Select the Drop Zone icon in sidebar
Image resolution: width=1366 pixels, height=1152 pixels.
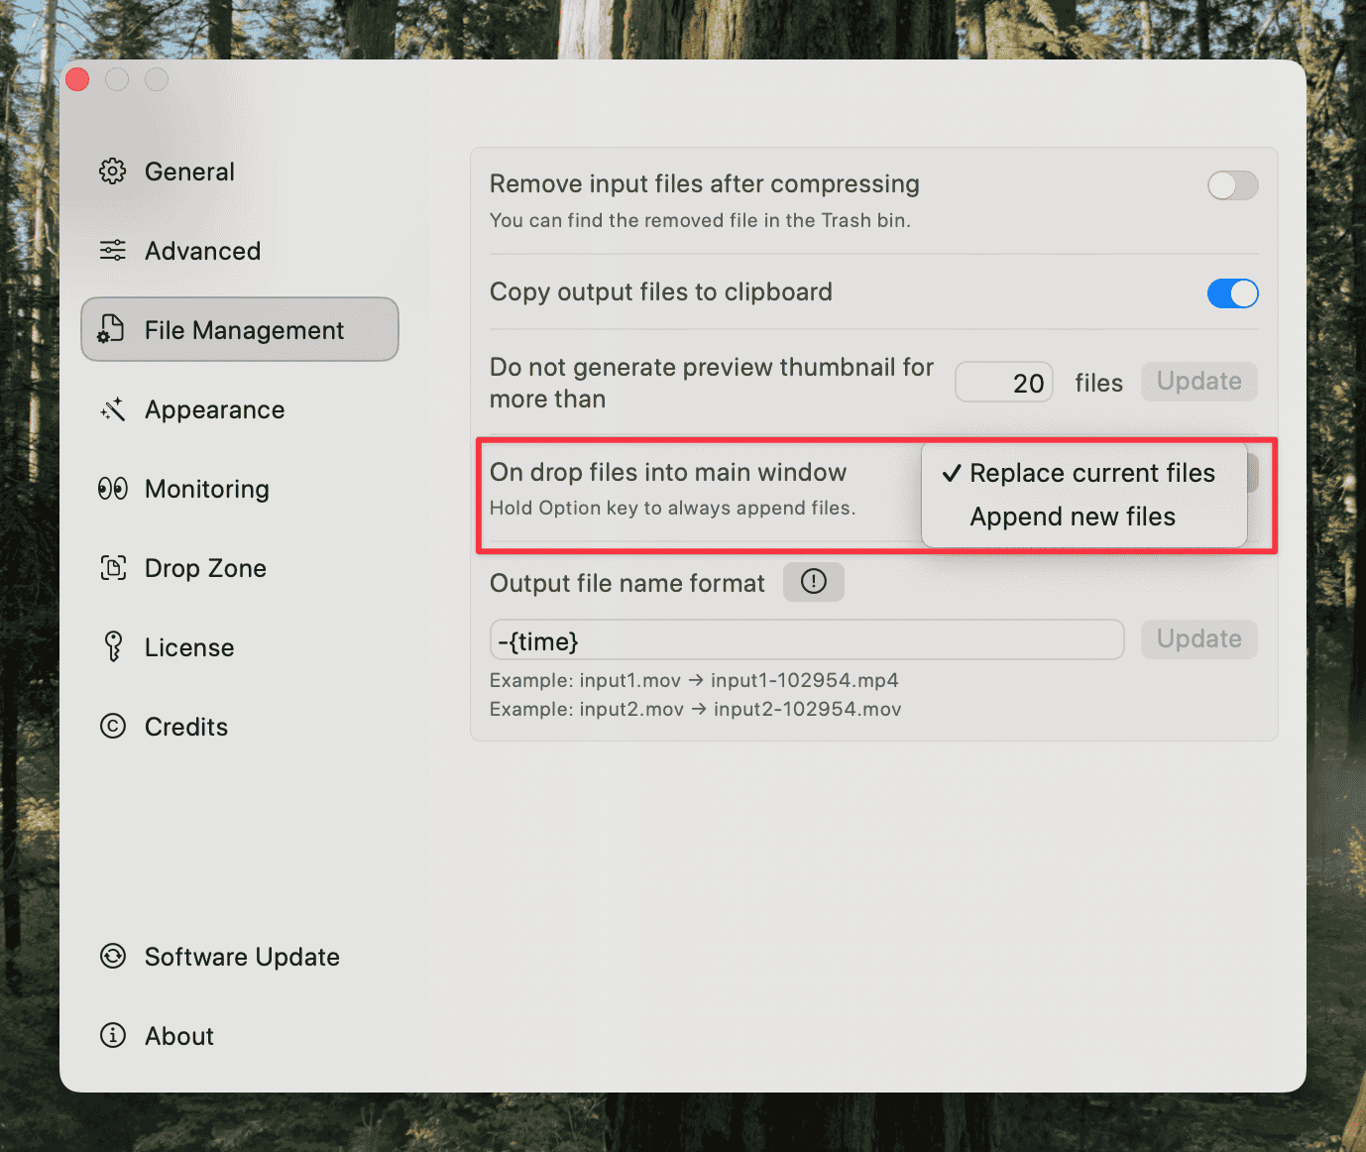[x=112, y=567]
